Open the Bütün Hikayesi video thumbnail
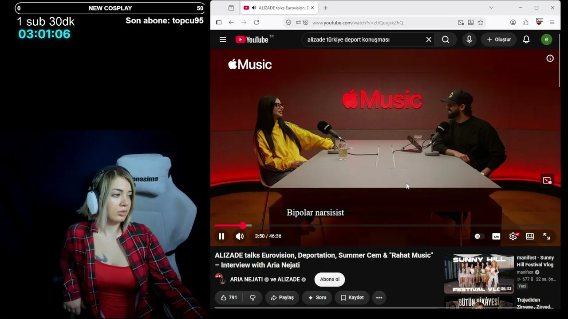 (479, 303)
